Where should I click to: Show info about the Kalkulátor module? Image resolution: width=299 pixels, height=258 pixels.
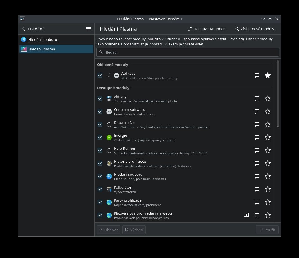point(257,189)
